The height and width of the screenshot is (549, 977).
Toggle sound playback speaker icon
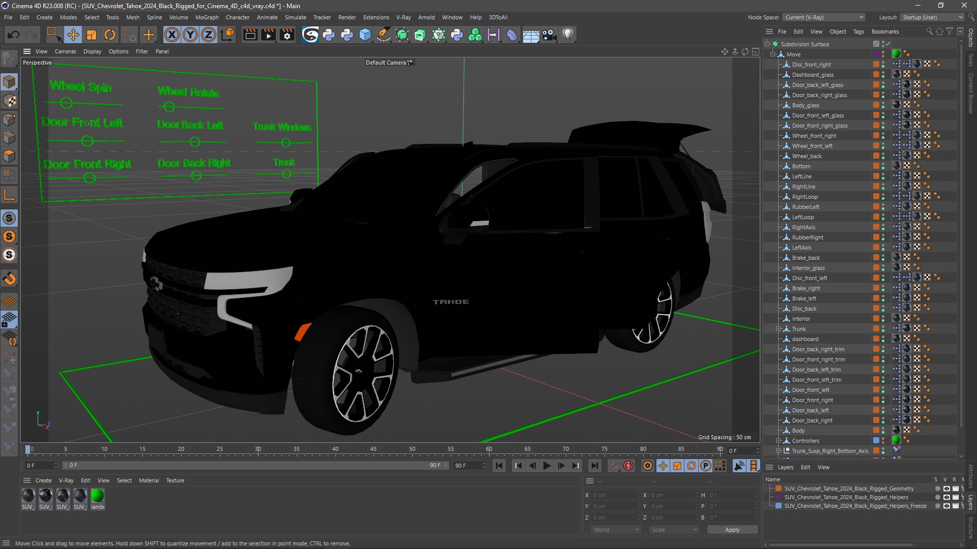(x=739, y=466)
